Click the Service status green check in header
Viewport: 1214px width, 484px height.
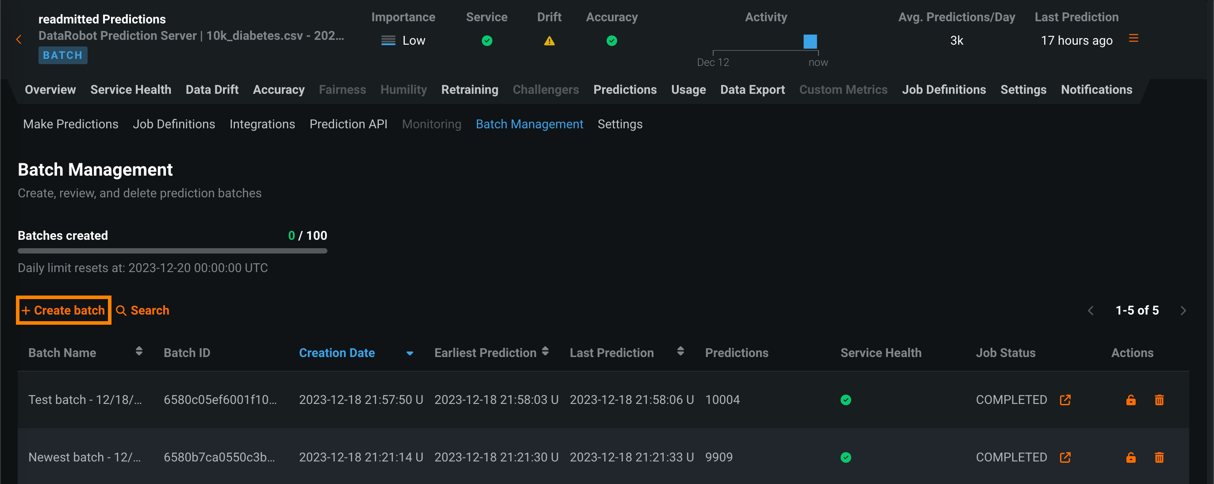click(487, 41)
